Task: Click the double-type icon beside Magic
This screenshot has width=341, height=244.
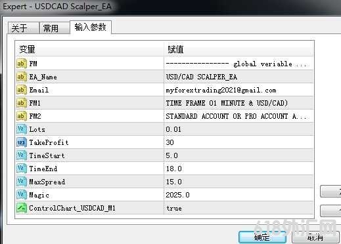Action: 22,195
